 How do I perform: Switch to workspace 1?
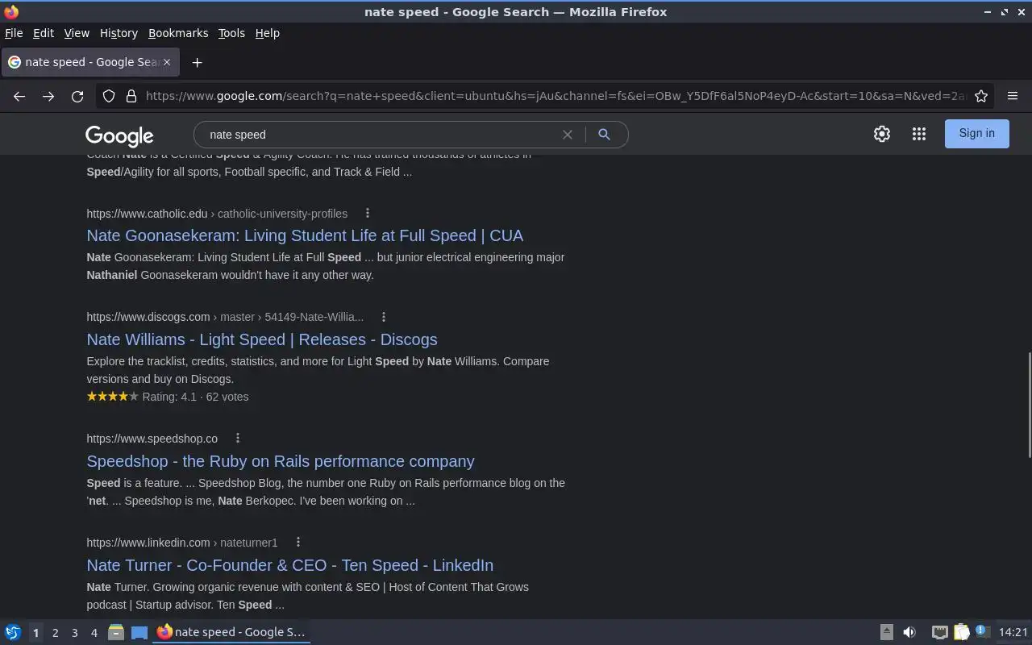click(35, 632)
